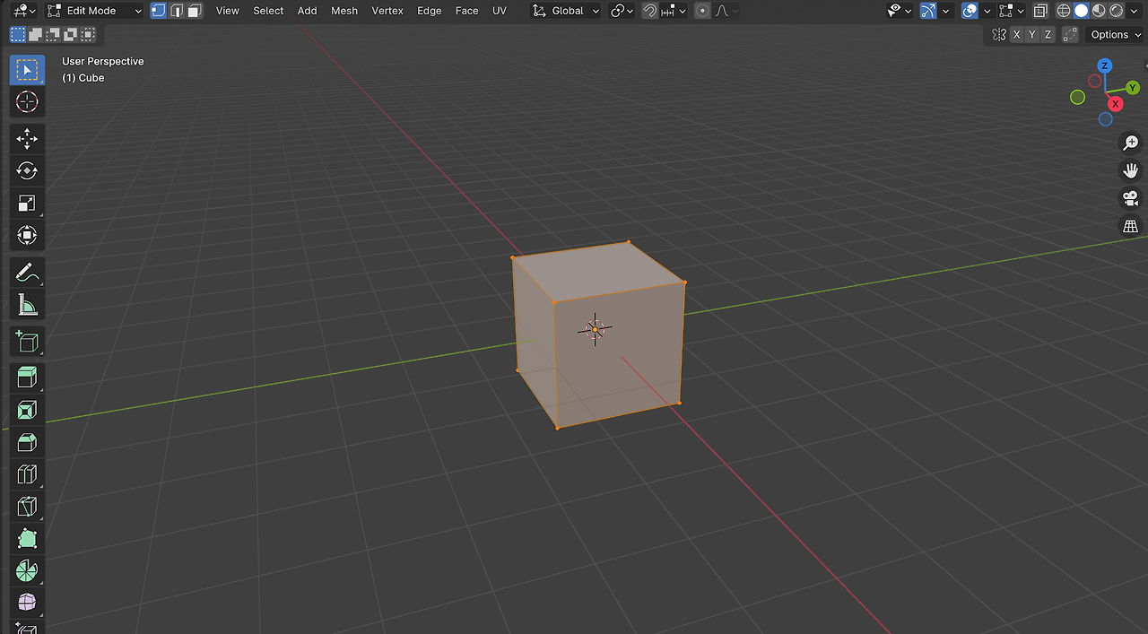
Task: Open the gizmo settings arrow
Action: tap(945, 11)
